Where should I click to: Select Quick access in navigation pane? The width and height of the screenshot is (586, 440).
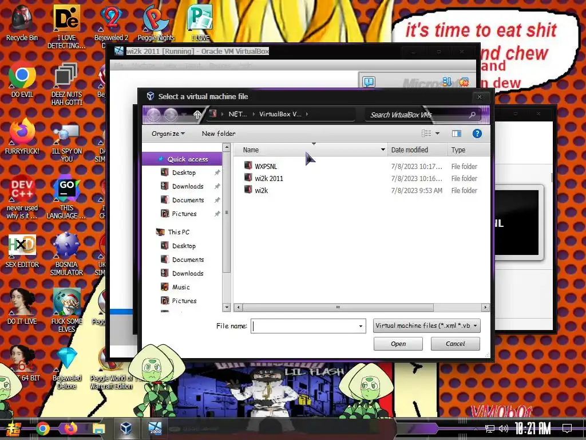(183, 159)
